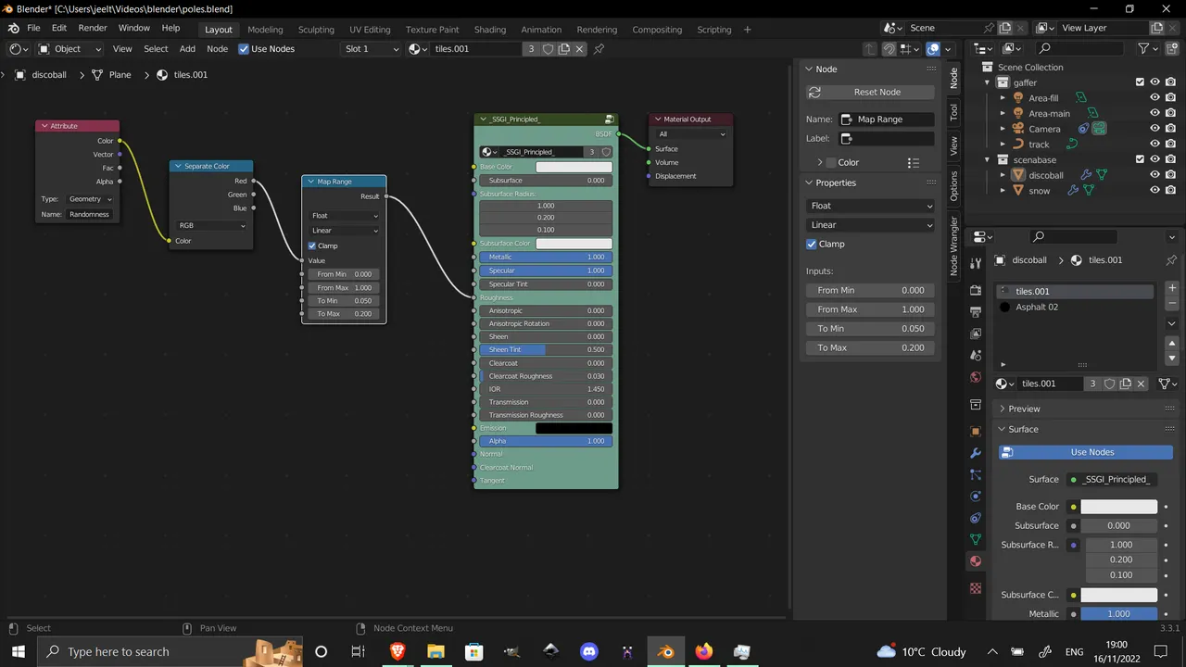Open the Node Wrangler sidebar tab

[x=953, y=245]
